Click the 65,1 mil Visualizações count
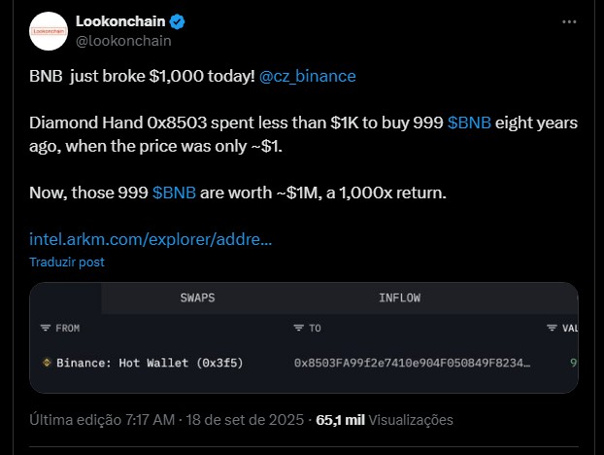Screen dimensions: 604x455 tap(385, 420)
